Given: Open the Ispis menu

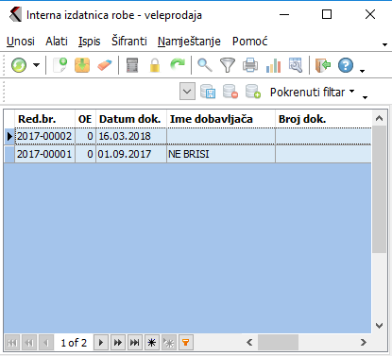Looking at the screenshot, I should [x=90, y=42].
